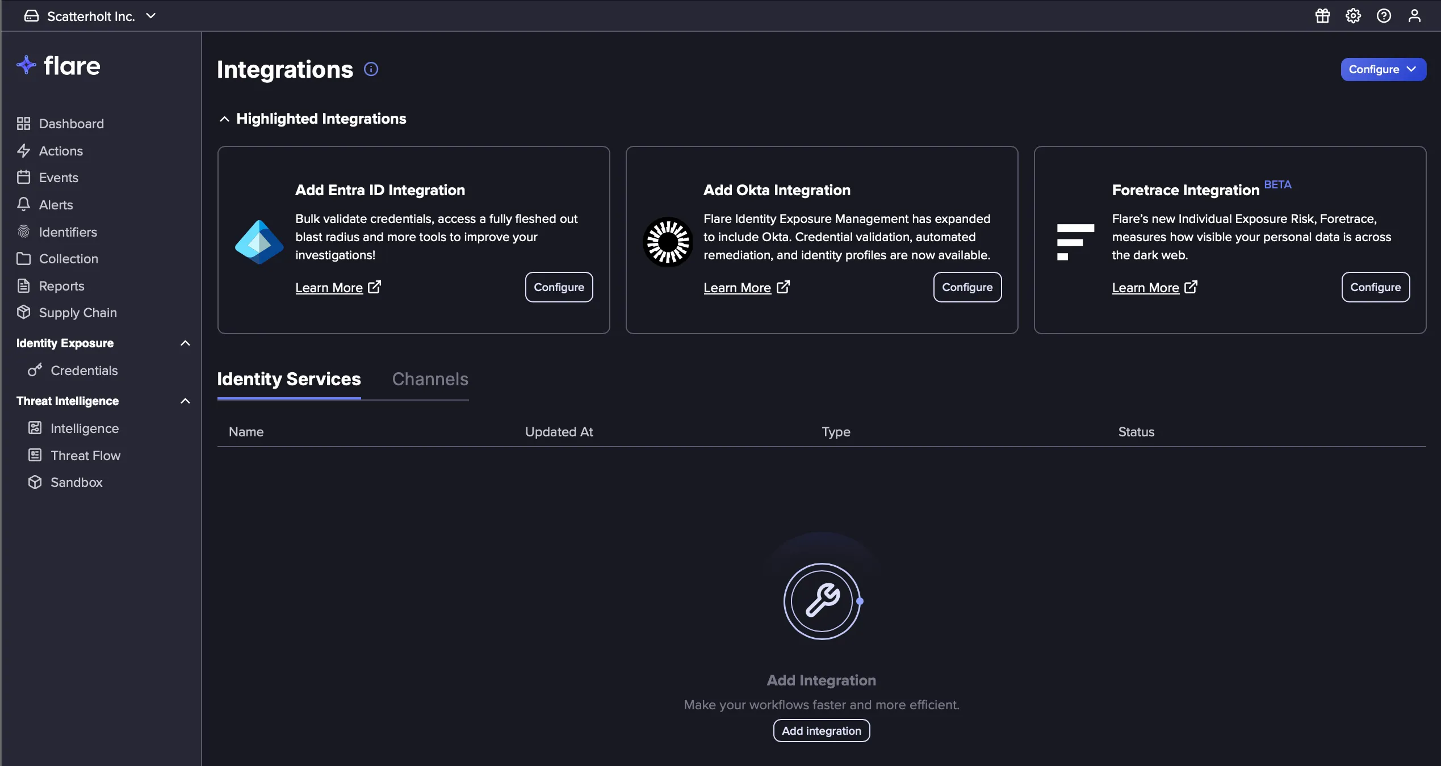Click the wrench Add Integration illustration
The image size is (1441, 766).
(x=822, y=601)
